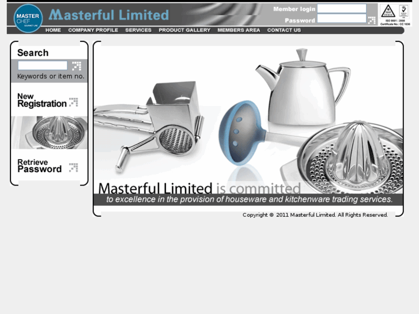
Task: Click the certificate badge at top right
Action: pyautogui.click(x=404, y=11)
